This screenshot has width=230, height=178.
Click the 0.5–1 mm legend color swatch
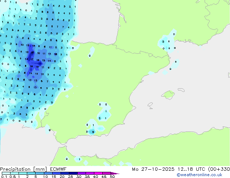point(15,173)
